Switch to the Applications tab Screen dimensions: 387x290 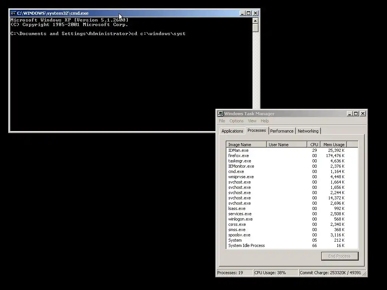coord(232,131)
